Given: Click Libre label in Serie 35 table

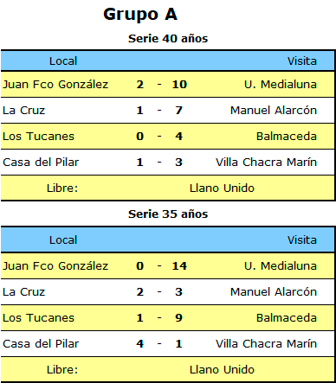Looking at the screenshot, I should [62, 370].
